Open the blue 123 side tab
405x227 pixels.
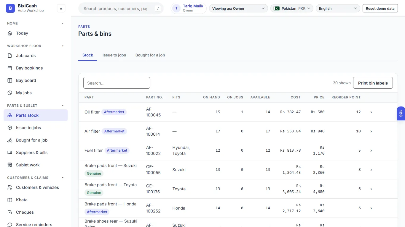tap(401, 113)
